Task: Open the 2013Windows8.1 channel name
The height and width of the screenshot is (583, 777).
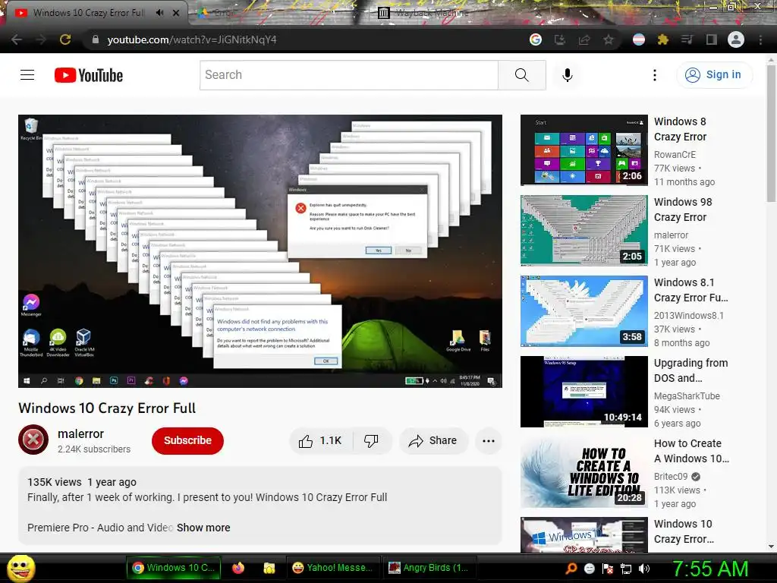Action: [689, 315]
